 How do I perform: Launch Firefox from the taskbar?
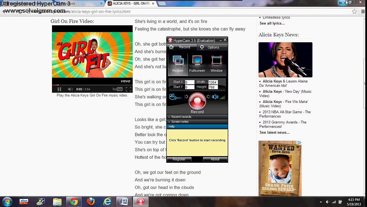91,202
